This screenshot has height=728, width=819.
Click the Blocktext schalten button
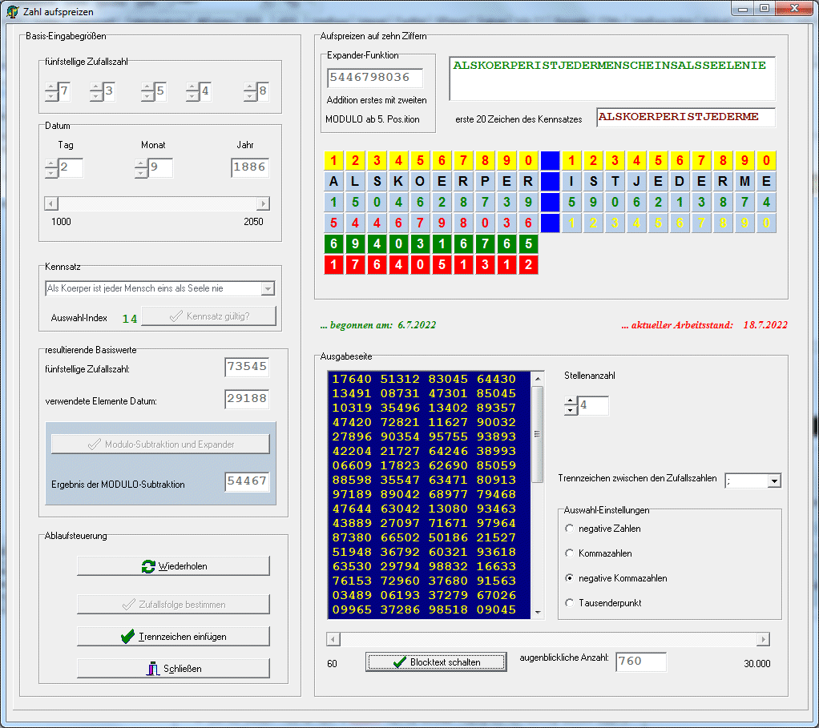(x=436, y=662)
